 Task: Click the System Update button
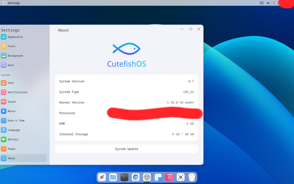pyautogui.click(x=127, y=149)
